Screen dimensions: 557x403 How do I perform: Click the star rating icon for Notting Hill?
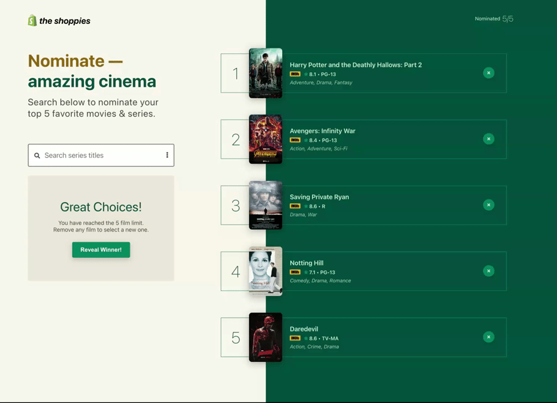[x=305, y=273]
